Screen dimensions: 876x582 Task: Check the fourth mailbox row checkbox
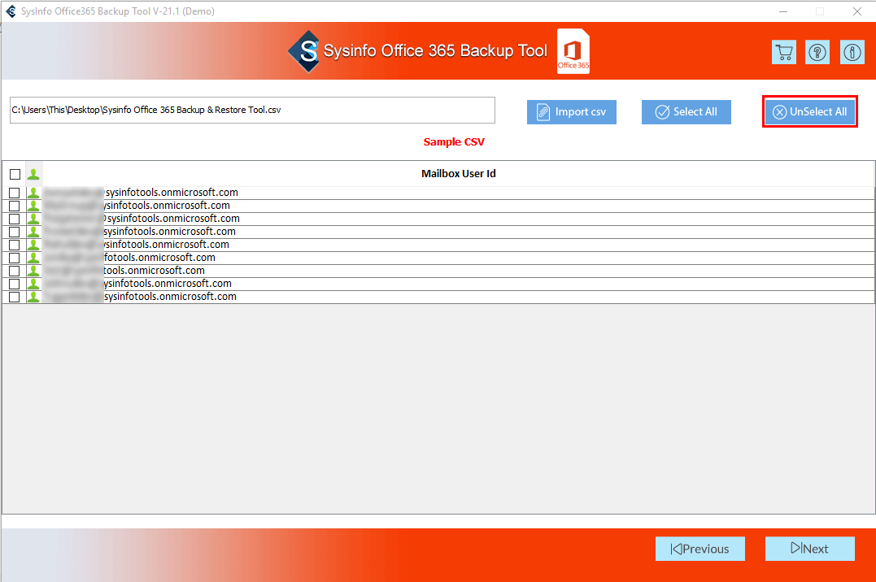point(15,232)
